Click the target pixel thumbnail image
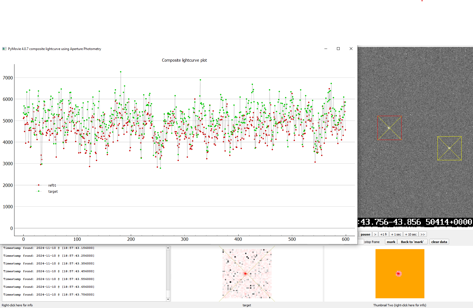This screenshot has height=308, width=473. [247, 274]
